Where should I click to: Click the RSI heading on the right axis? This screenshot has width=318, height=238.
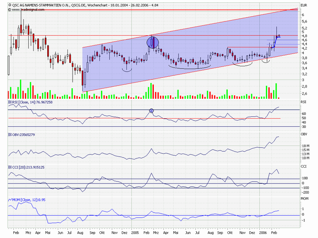pyautogui.click(x=303, y=102)
